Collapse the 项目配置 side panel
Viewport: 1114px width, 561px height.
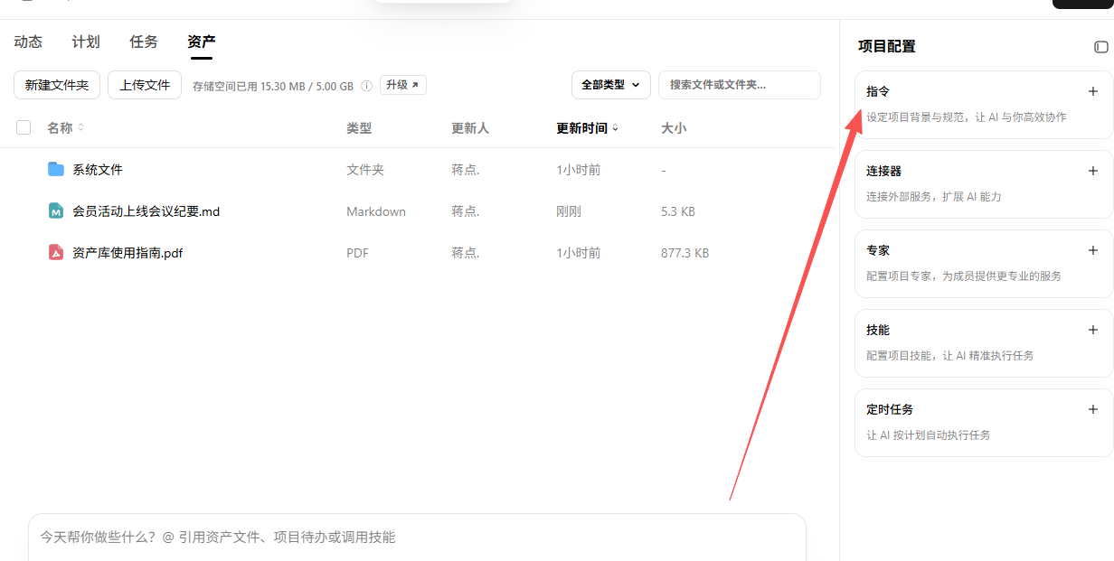coord(1100,47)
